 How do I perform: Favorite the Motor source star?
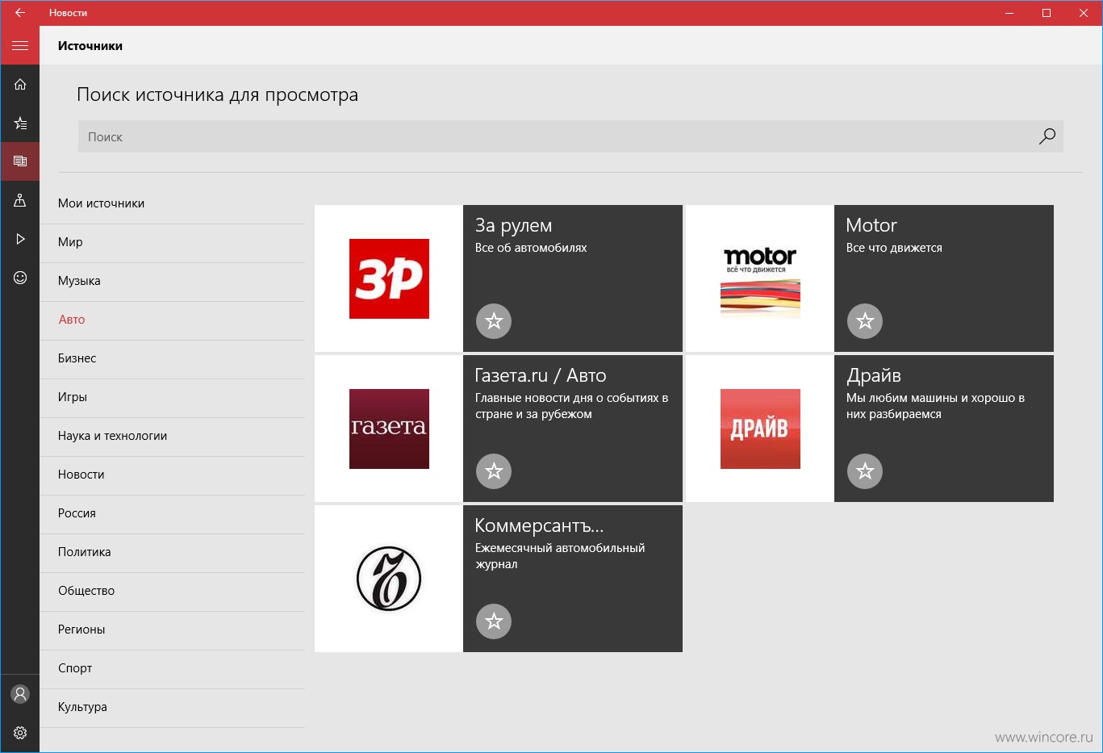pos(865,321)
